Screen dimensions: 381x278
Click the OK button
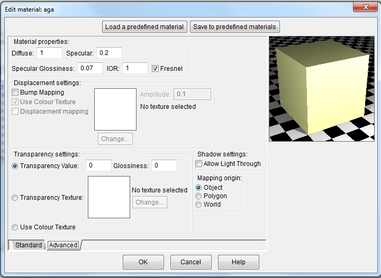coord(143,262)
